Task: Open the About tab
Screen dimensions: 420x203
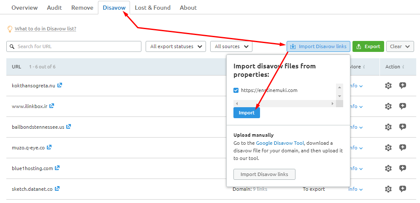Action: (x=188, y=8)
